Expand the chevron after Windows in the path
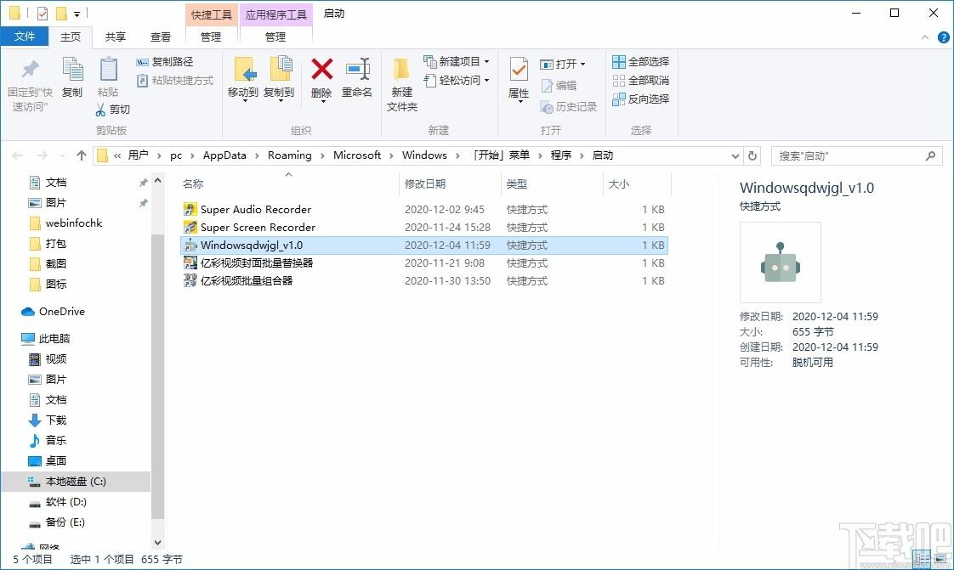This screenshot has height=570, width=954. pos(457,155)
